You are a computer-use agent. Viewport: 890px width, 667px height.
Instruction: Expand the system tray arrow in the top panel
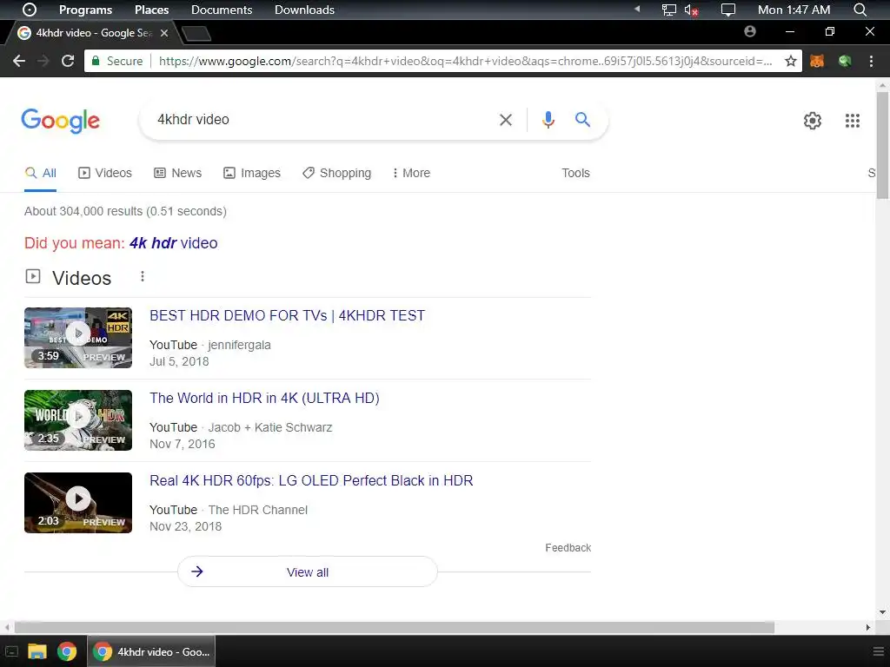637,9
